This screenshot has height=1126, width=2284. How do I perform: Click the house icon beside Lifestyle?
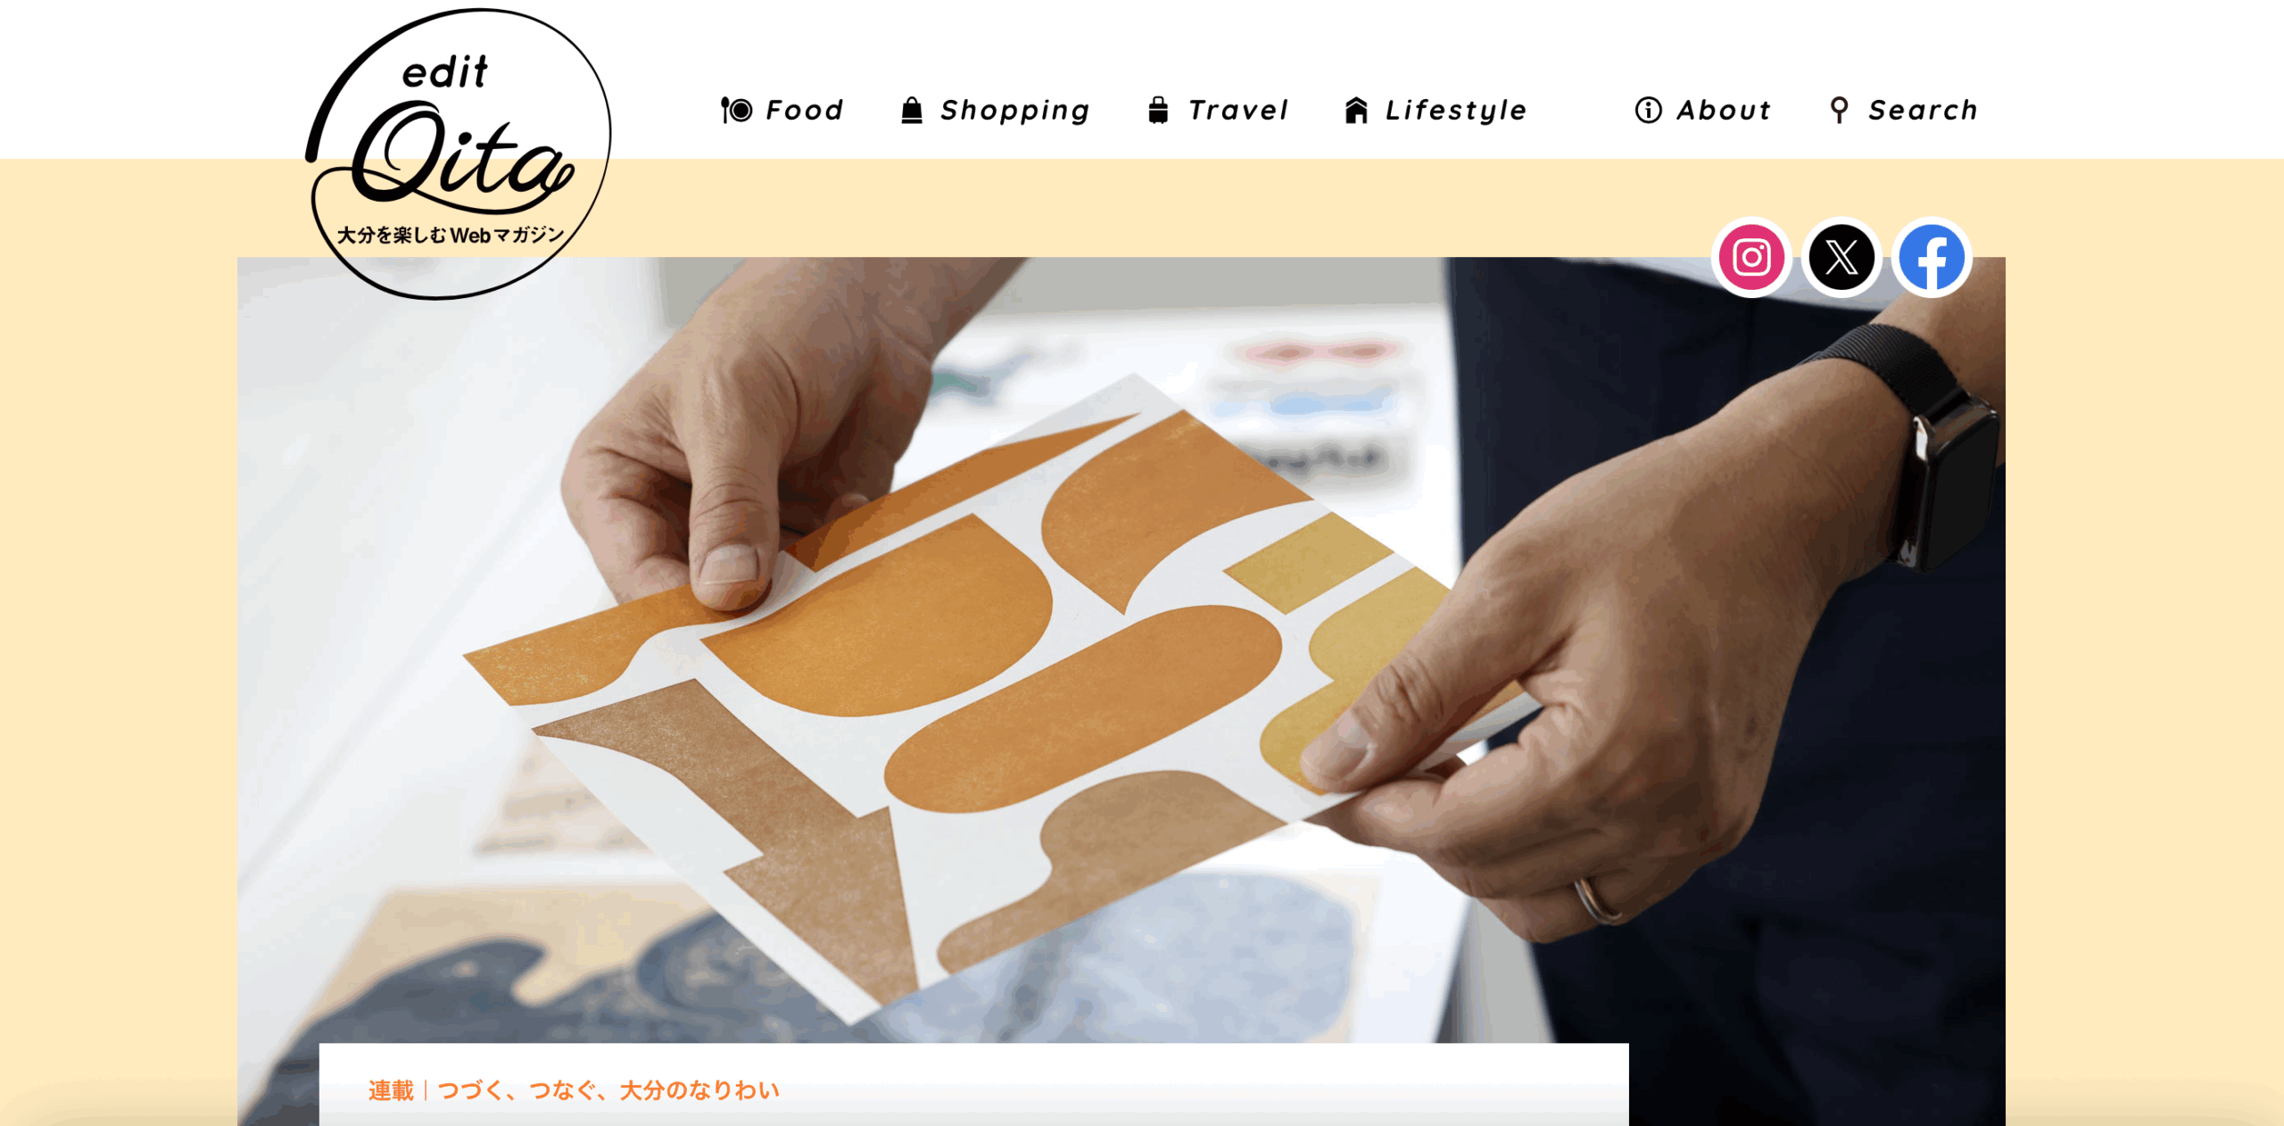pos(1356,110)
